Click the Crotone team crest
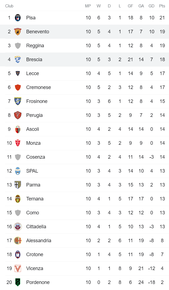The width and height of the screenshot is (169, 290). (x=18, y=255)
